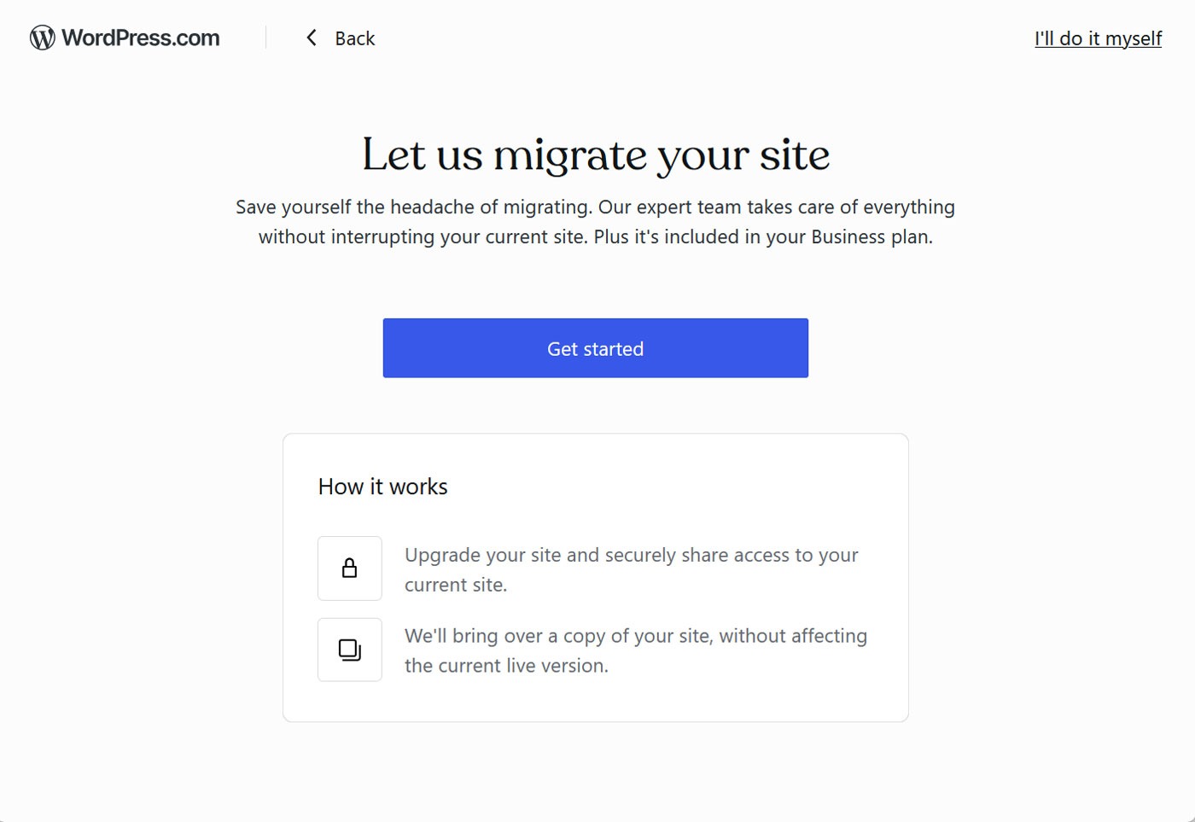Click the Business plan description paragraph

(x=595, y=221)
